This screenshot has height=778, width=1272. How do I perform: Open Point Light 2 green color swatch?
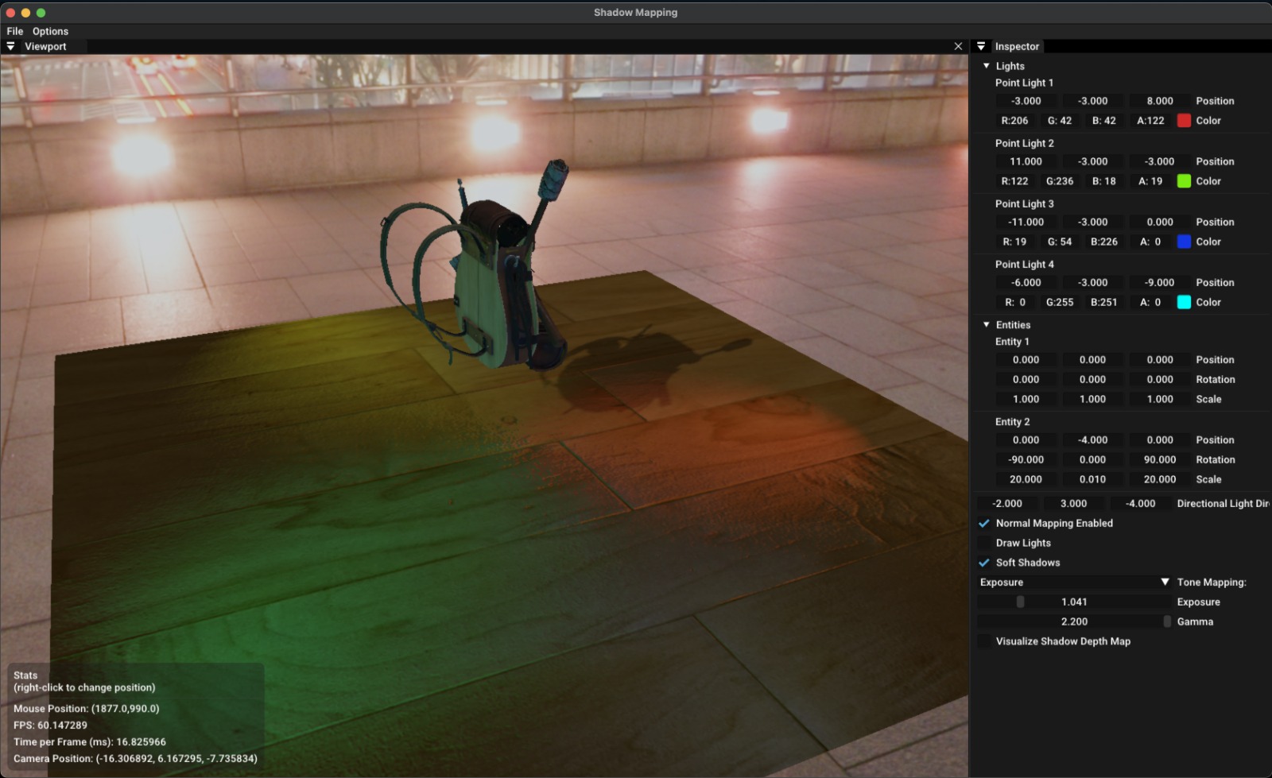(1184, 181)
